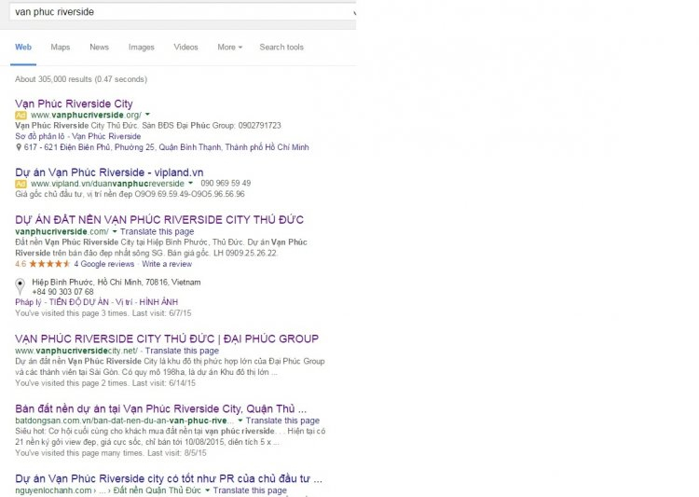Click map pin icon beside Điện Biên Phủ address
Screen dimensions: 699x497
click(x=19, y=147)
